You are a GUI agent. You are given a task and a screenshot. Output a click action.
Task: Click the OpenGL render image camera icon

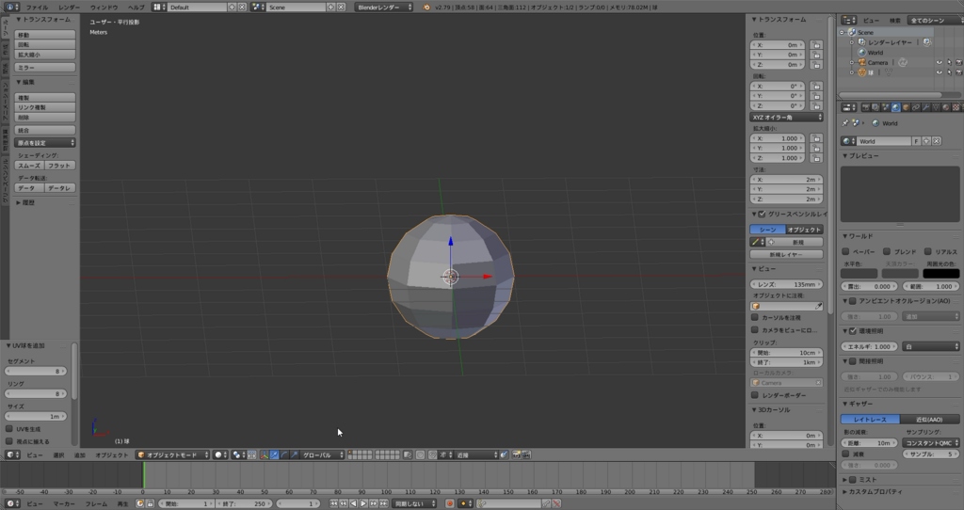[516, 454]
